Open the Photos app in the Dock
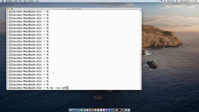This screenshot has width=199, height=112. [x=90, y=110]
